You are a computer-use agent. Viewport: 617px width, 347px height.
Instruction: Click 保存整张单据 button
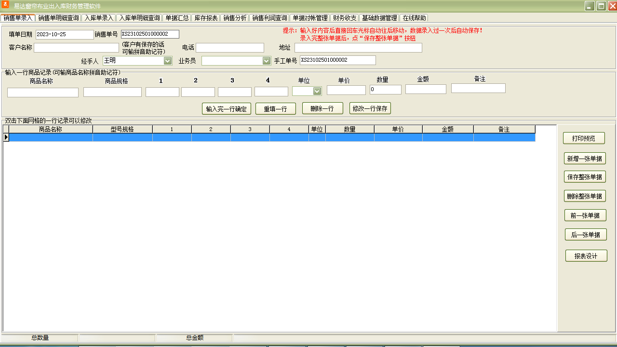585,177
